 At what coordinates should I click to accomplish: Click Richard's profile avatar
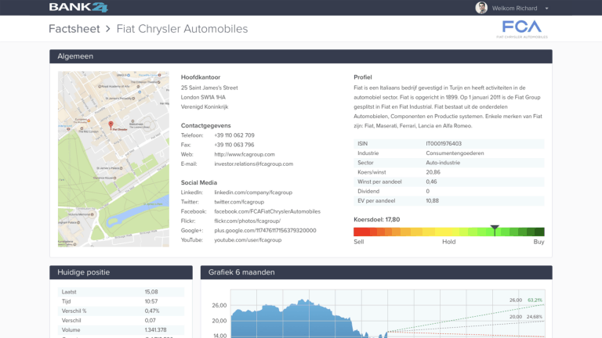pos(481,8)
